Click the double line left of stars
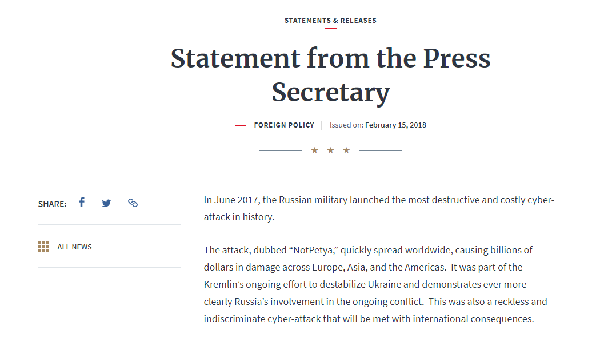This screenshot has height=349, width=604. point(277,150)
